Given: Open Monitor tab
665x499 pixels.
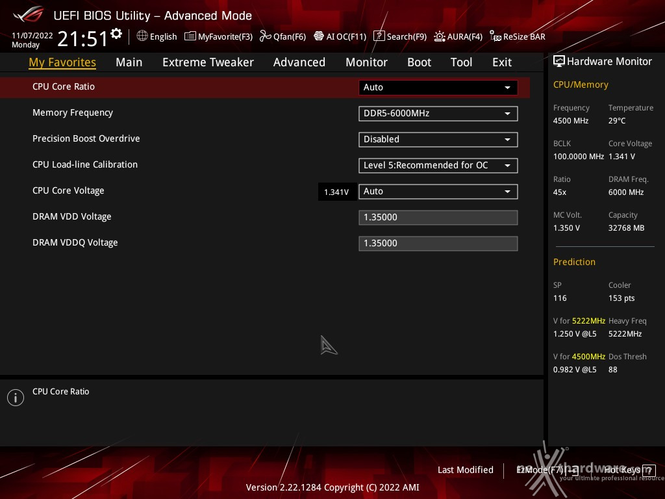Looking at the screenshot, I should click(x=366, y=62).
